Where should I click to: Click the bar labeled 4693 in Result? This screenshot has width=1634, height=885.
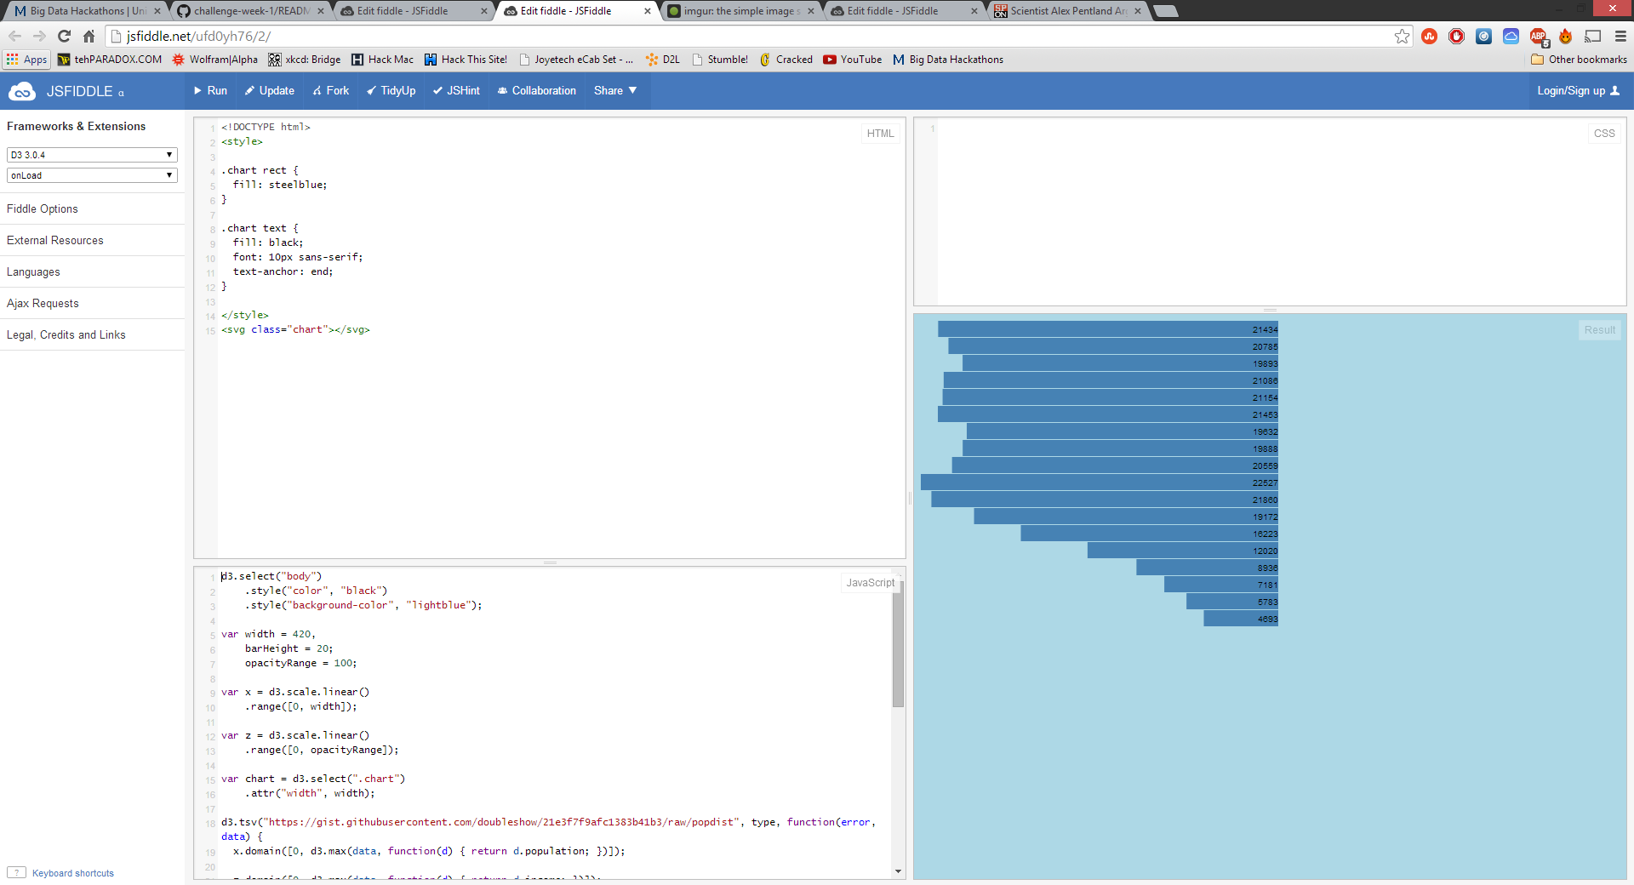coord(1241,619)
